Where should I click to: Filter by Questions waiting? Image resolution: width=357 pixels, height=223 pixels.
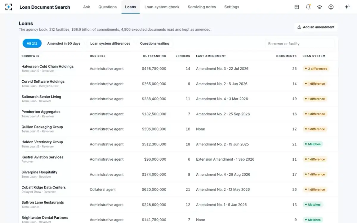[x=155, y=43]
